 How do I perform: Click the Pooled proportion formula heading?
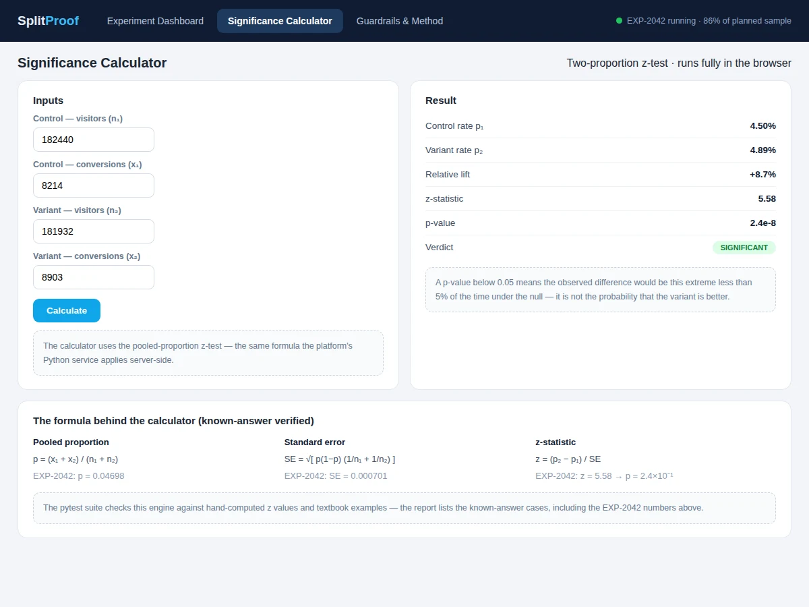[71, 442]
